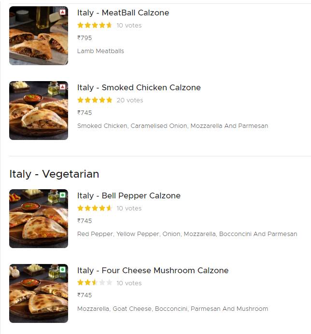311x334 pixels.
Task: Click 20 votes on Smoked Chicken Calzone
Action: [130, 100]
